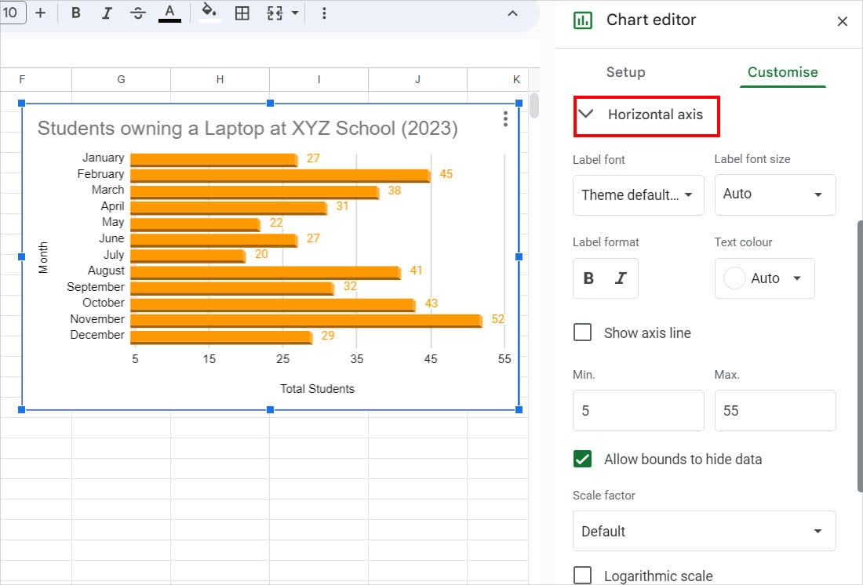Select the strikethrough formatting icon
The image size is (863, 585).
point(138,13)
